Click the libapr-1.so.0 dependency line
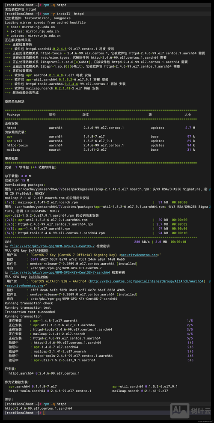This screenshot has width=214, height=423. pos(92,66)
